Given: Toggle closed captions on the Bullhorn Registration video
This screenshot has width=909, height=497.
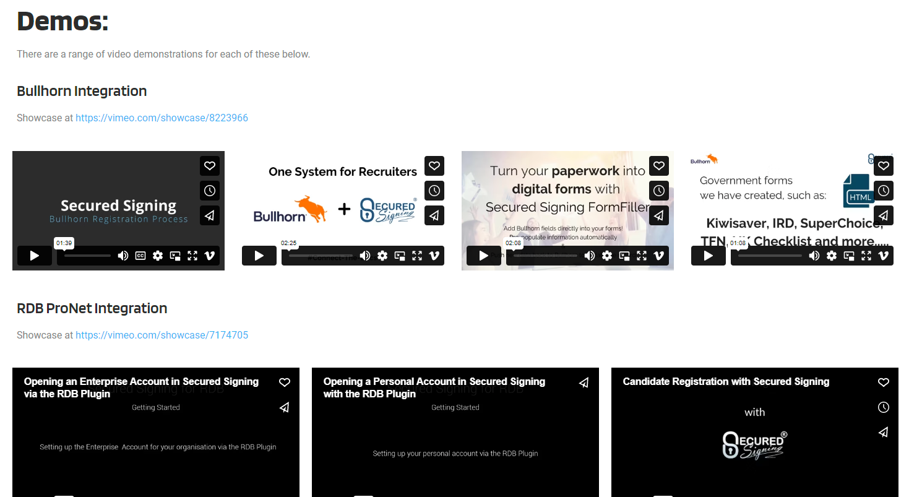Looking at the screenshot, I should tap(140, 256).
